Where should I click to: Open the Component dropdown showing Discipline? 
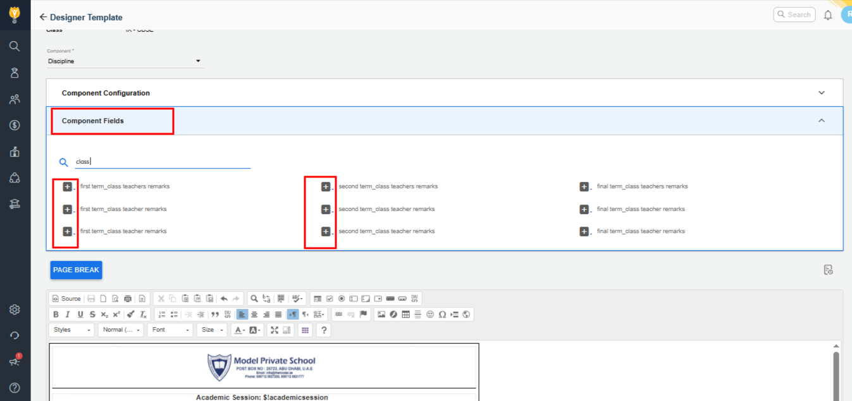pyautogui.click(x=125, y=61)
